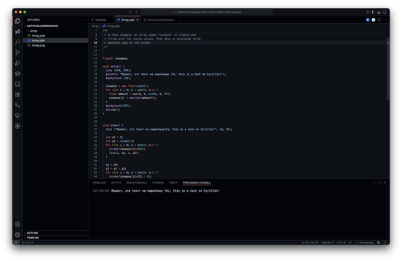Expand the Timeline section
This screenshot has width=402, height=261.
click(x=33, y=238)
